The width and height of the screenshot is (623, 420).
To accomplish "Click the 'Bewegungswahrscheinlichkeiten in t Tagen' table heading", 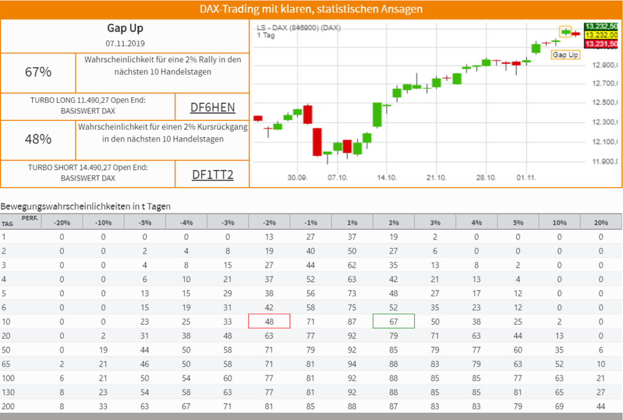I will tap(85, 207).
